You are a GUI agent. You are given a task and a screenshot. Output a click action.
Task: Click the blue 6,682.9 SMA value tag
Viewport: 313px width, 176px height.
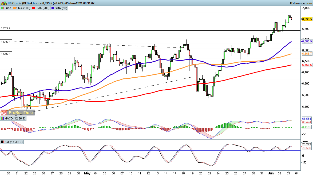coord(307,41)
